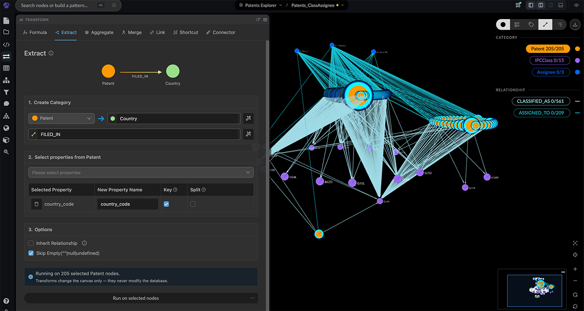Click the purple IPCClass color dot
This screenshot has height=311, width=584.
point(577,61)
